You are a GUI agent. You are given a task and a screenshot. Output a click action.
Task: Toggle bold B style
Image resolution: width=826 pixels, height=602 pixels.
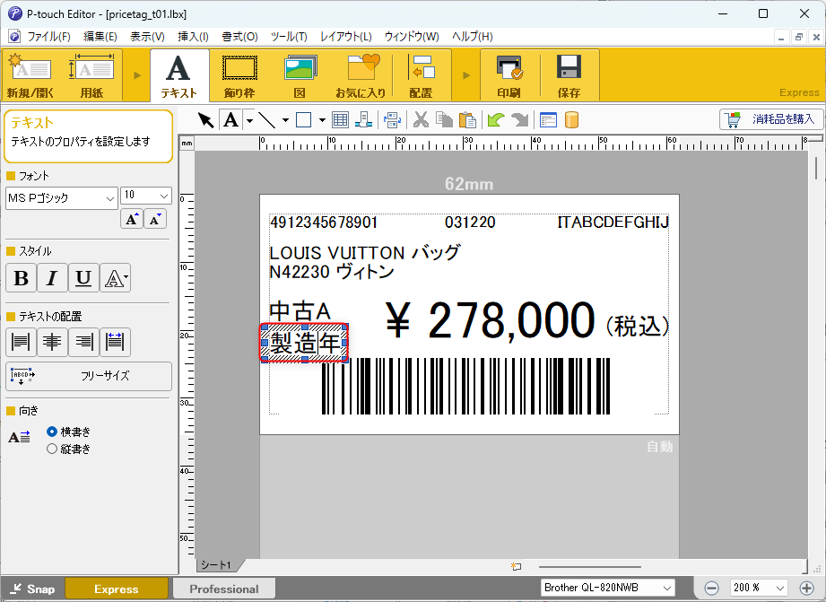pyautogui.click(x=21, y=278)
